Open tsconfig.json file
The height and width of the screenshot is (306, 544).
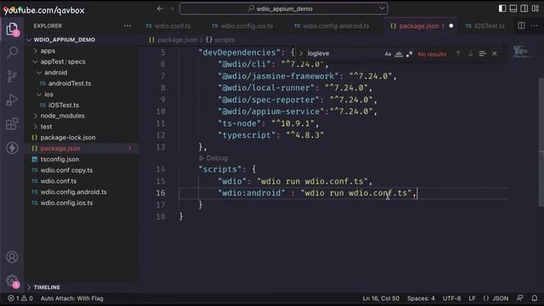click(59, 159)
